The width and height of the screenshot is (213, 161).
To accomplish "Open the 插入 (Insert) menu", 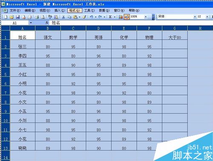I will (x=60, y=11).
